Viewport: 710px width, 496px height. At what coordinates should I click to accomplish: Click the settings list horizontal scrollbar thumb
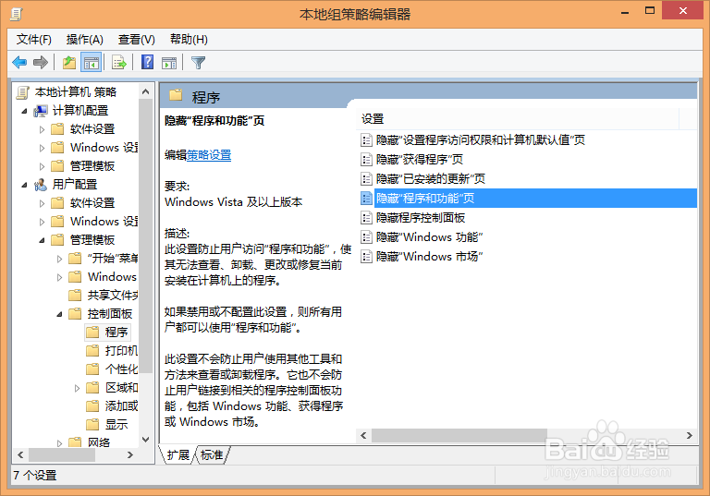(459, 435)
